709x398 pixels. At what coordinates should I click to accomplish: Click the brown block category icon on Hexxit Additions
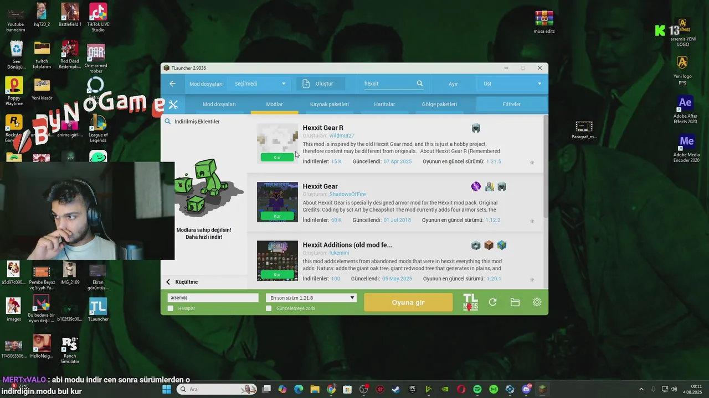(489, 245)
